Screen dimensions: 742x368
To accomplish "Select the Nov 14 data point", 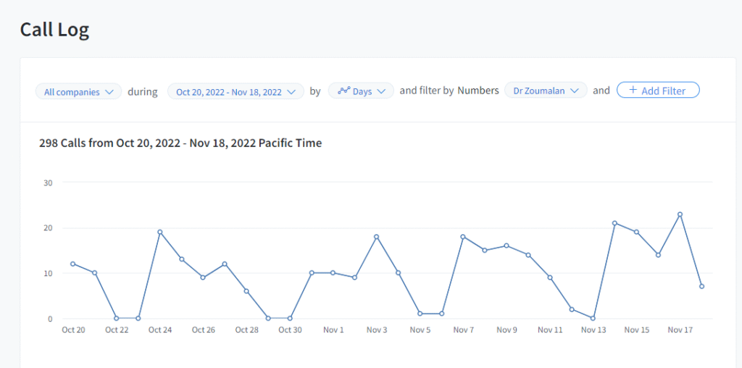I will (x=614, y=223).
